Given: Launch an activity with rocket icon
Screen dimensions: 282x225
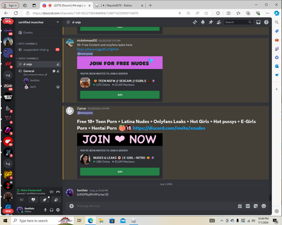Looking at the screenshot, I should (45, 200).
